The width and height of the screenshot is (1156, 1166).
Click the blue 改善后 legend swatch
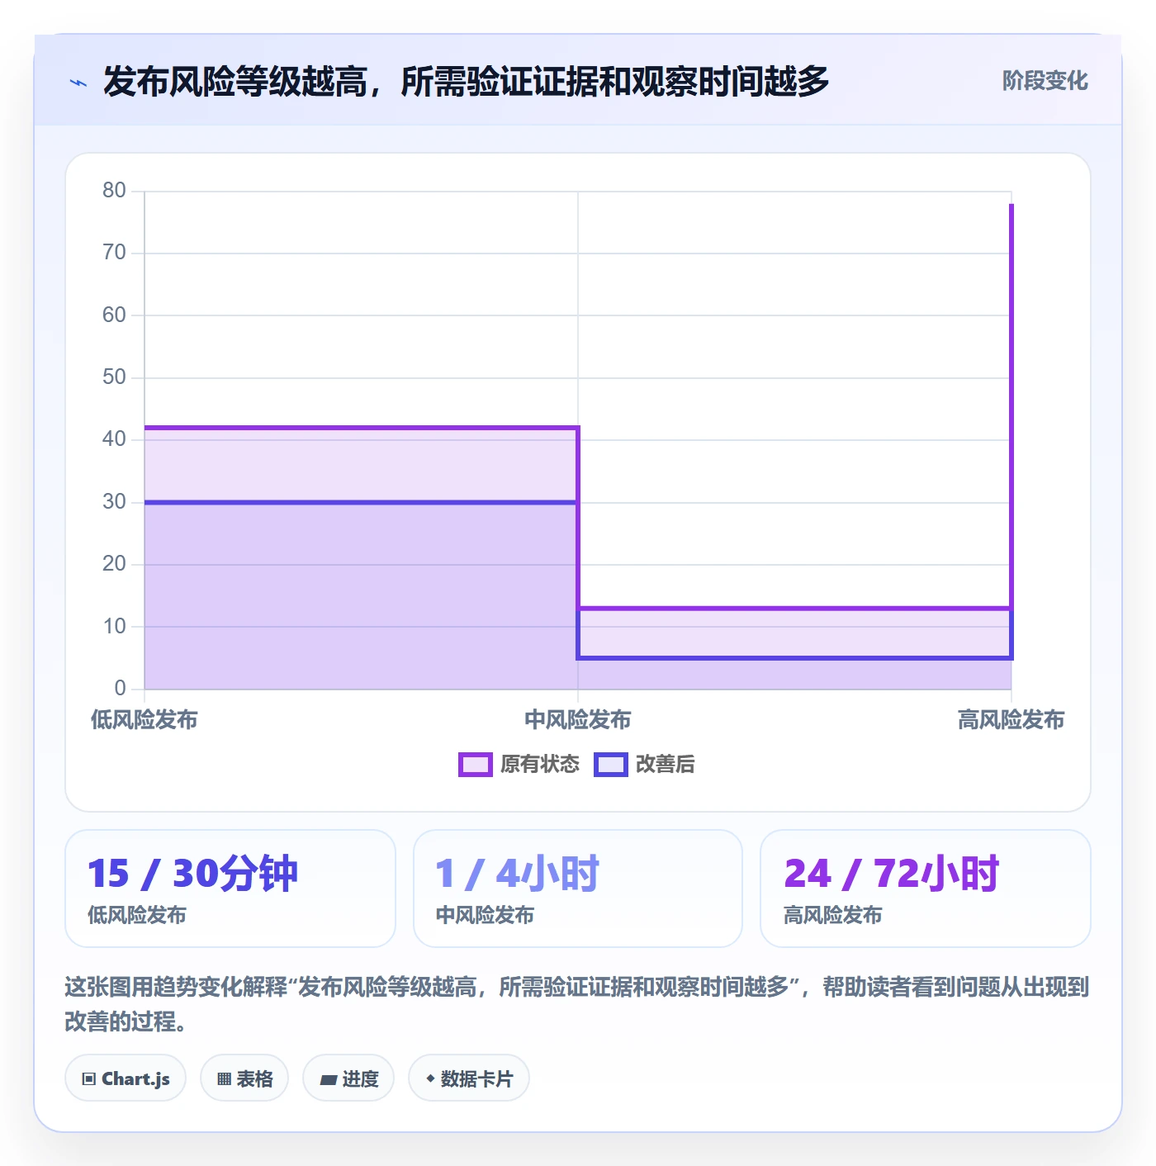pos(611,765)
